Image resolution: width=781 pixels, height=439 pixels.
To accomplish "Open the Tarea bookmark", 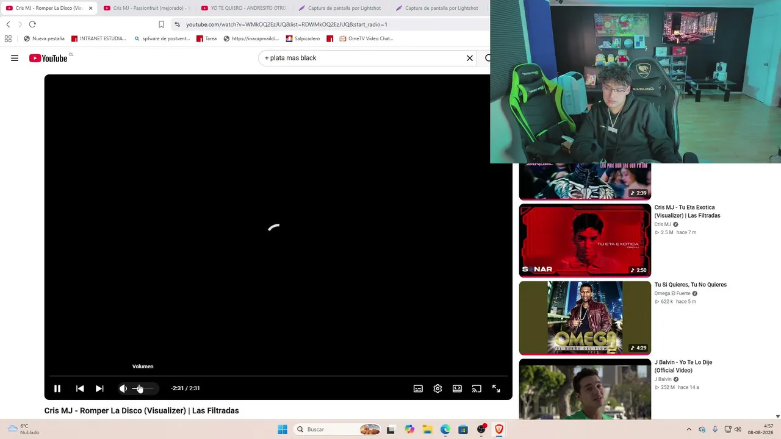I will [x=206, y=38].
